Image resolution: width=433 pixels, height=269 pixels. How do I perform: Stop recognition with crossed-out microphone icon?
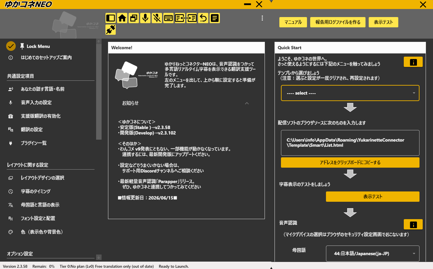point(157,18)
